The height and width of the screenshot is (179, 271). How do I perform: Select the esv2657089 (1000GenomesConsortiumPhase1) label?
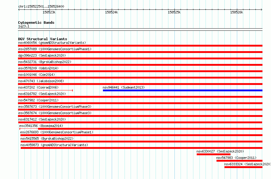(55, 49)
